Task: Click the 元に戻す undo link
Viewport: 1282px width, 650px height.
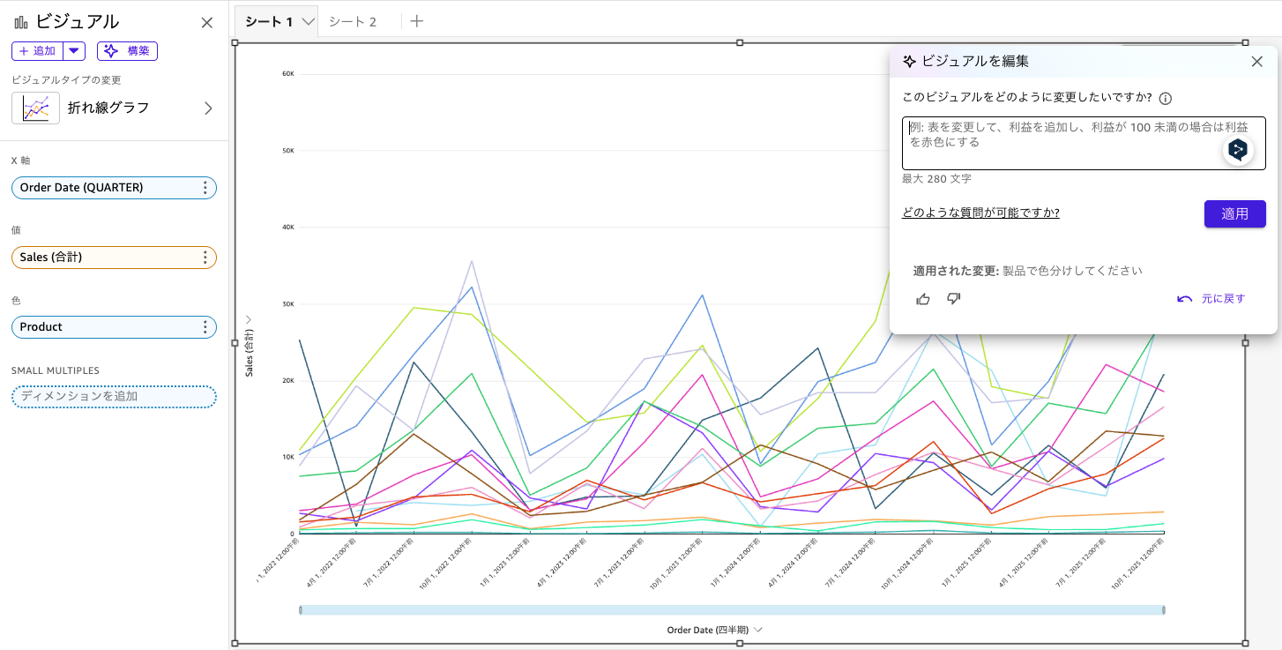Action: coord(1212,299)
